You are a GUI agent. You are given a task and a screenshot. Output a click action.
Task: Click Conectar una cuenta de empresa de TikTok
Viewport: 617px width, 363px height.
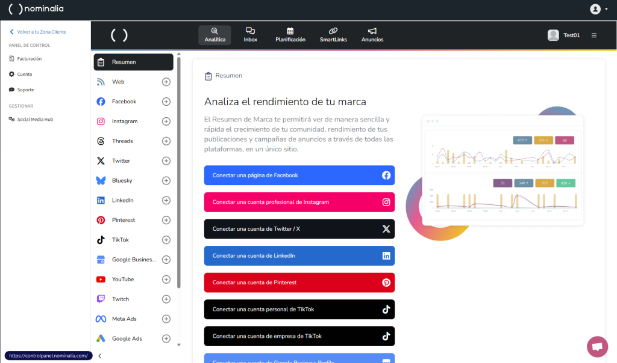click(x=299, y=337)
